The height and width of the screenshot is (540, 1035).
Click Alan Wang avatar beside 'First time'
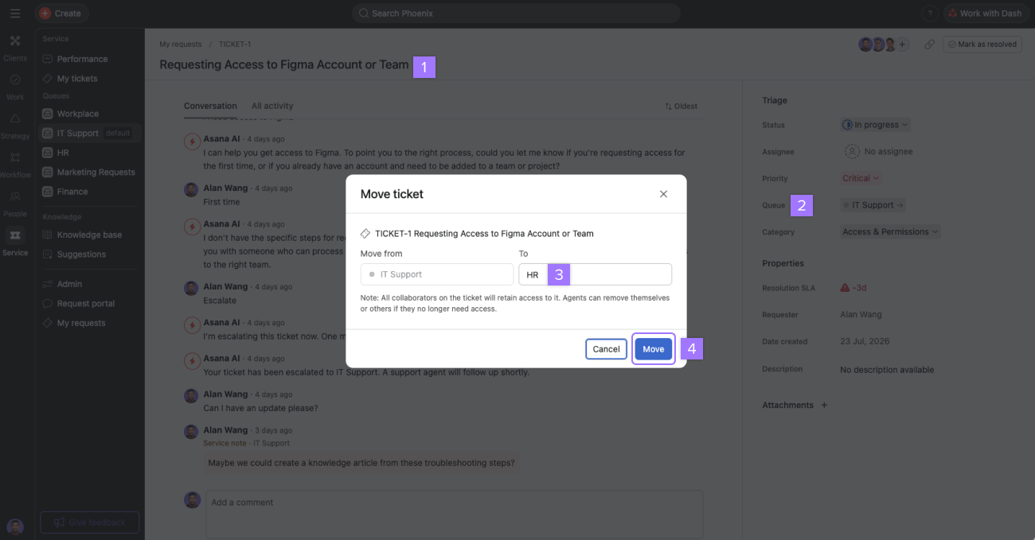coord(191,189)
